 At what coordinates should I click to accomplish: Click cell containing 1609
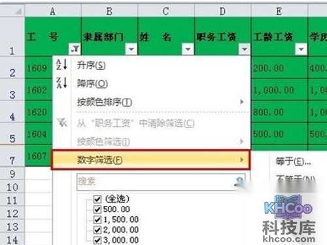[39, 67]
